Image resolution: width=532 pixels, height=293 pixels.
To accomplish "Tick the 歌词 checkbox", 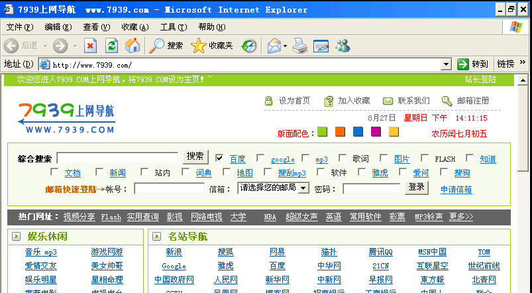I will 342,158.
